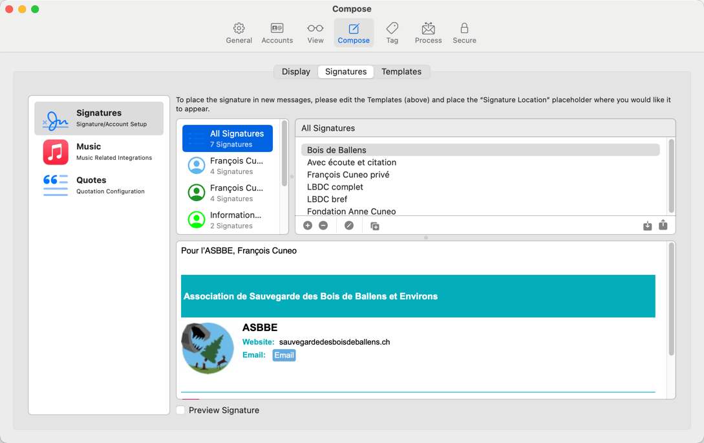The width and height of the screenshot is (704, 443).
Task: Open the General preferences pane
Action: point(239,33)
